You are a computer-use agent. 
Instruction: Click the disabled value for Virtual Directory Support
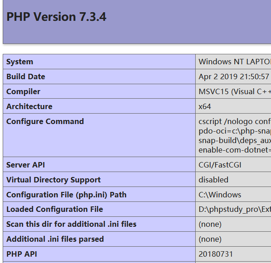[x=213, y=180]
